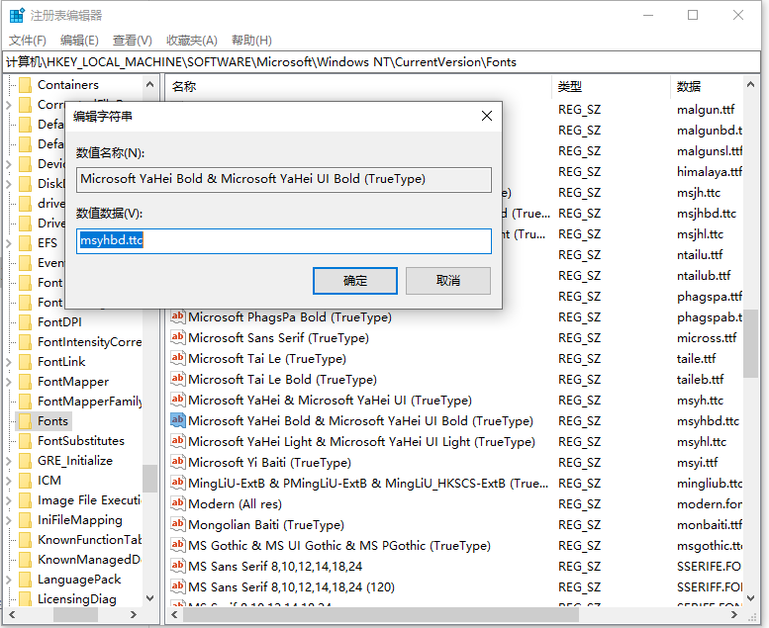This screenshot has width=769, height=628.
Task: Click string icon of MS Gothic entry
Action: [x=177, y=545]
